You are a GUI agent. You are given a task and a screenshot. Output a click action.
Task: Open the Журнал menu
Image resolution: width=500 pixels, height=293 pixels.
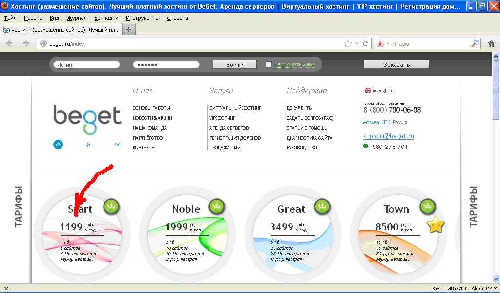click(77, 18)
